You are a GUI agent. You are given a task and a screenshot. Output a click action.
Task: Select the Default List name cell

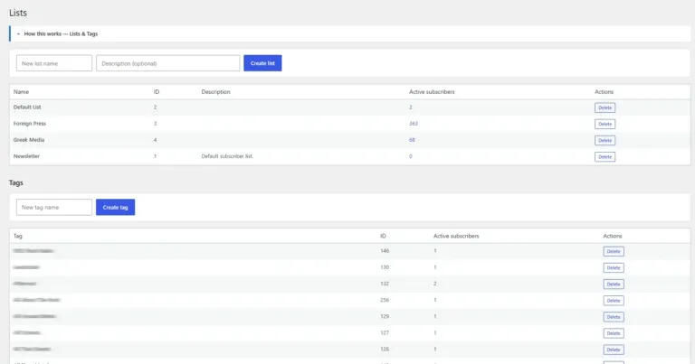(27, 107)
